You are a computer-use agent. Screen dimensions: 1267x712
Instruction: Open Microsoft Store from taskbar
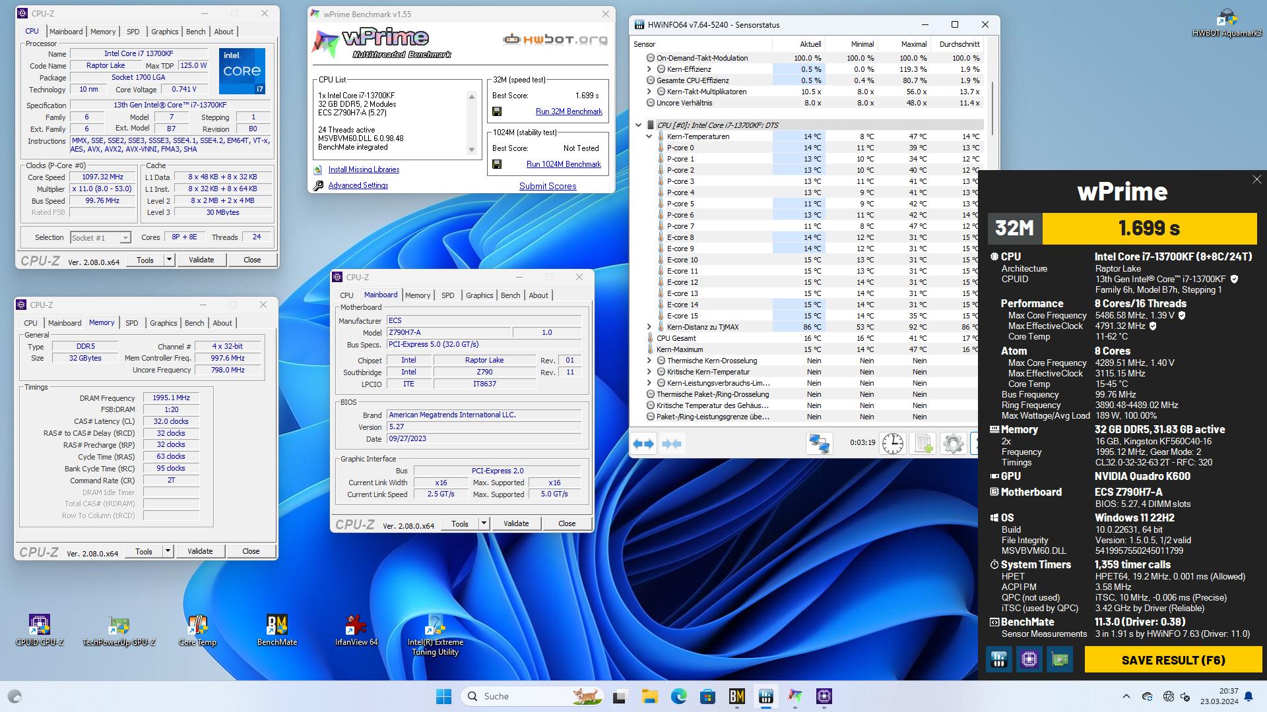click(707, 696)
